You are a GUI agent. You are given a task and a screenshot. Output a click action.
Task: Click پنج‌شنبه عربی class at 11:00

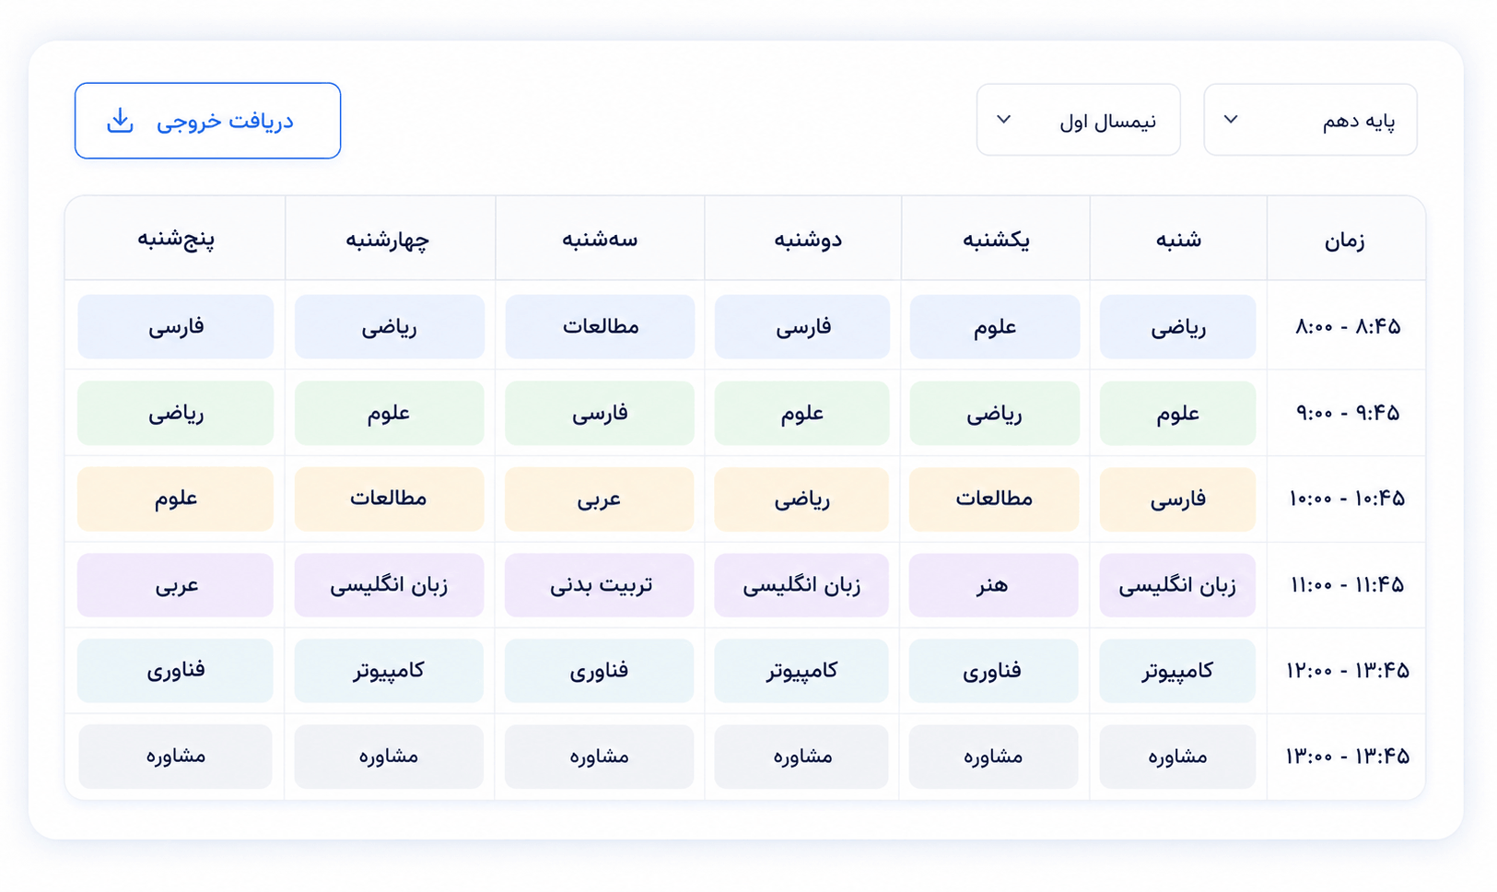click(175, 585)
